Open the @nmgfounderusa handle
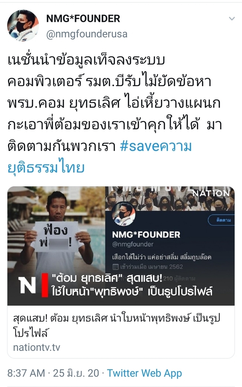 (x=87, y=34)
